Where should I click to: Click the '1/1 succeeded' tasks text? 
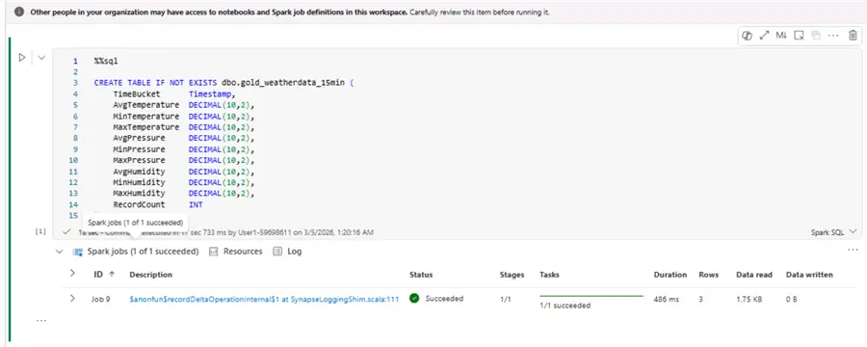coord(565,306)
